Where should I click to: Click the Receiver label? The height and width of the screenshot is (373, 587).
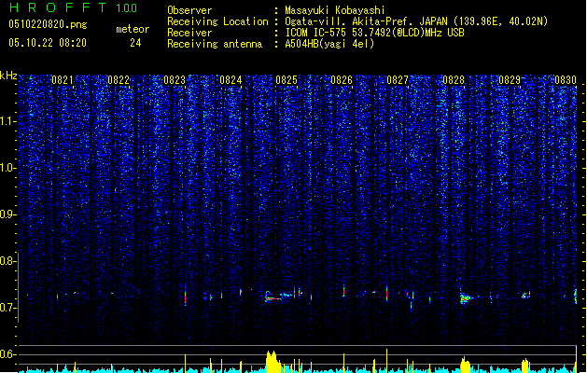(189, 33)
